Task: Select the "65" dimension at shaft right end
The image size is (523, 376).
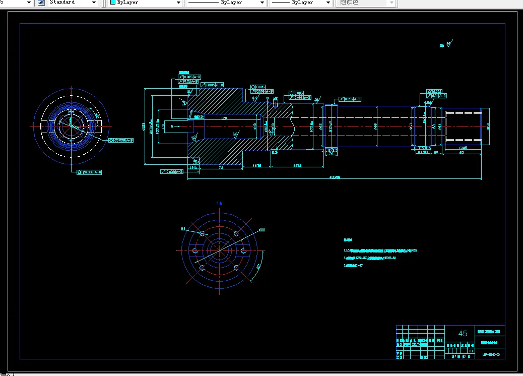Action: click(x=462, y=153)
